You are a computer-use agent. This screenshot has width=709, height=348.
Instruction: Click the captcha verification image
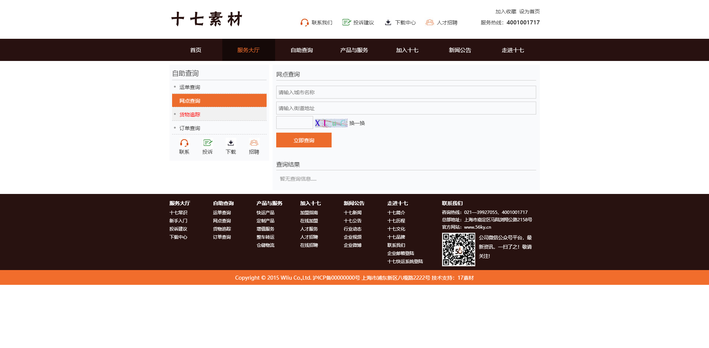pyautogui.click(x=331, y=123)
